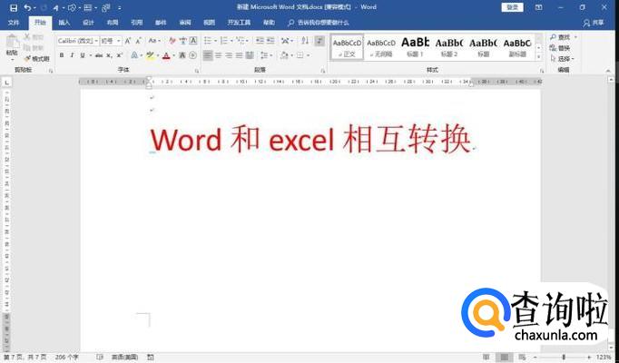This screenshot has width=619, height=363.
Task: Increase paragraph indent
Action: point(270,41)
